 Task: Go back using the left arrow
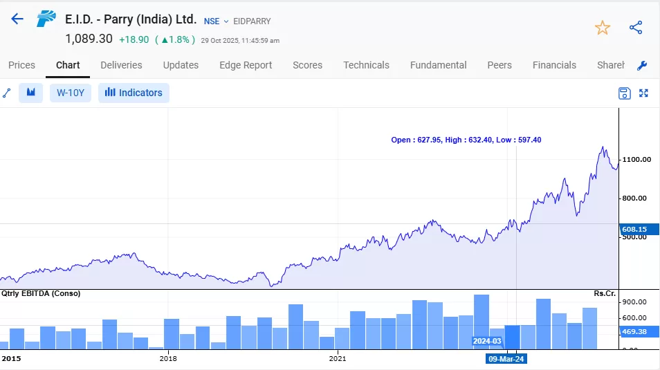[x=17, y=19]
